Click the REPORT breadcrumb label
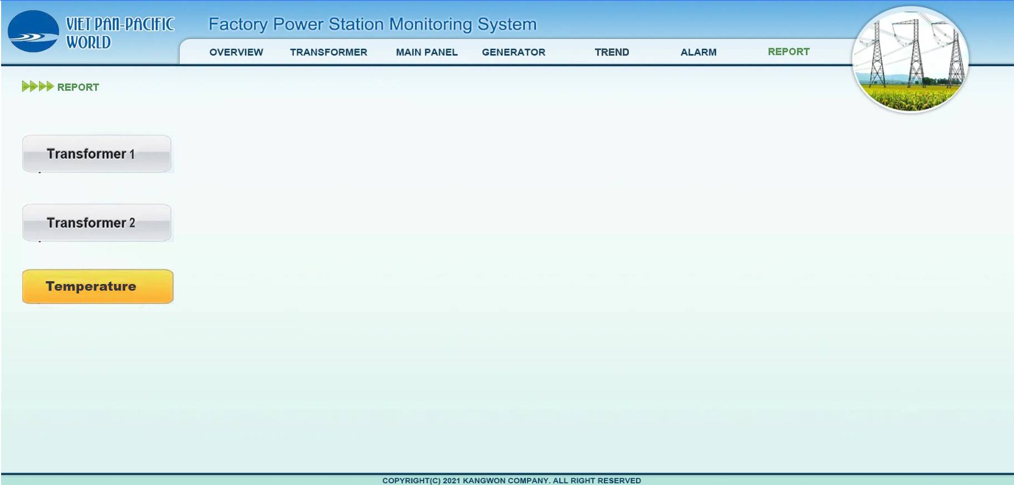 78,87
